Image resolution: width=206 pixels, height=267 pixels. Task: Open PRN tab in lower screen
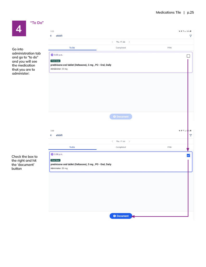point(169,147)
